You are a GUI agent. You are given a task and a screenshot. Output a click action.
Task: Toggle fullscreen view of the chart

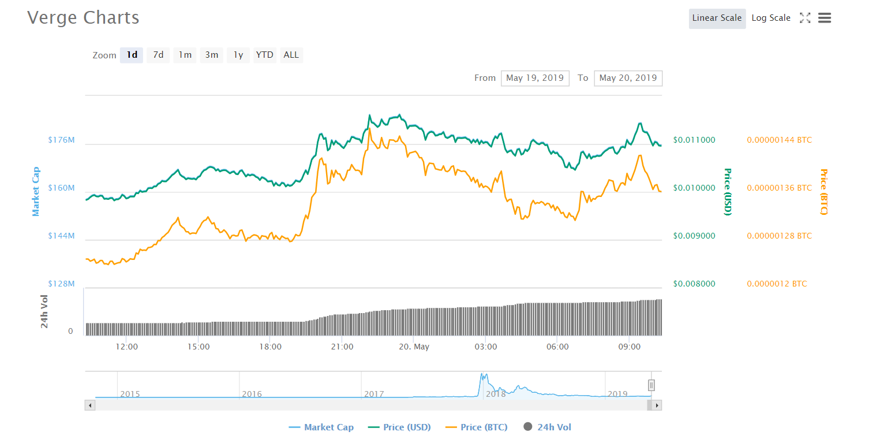point(805,18)
